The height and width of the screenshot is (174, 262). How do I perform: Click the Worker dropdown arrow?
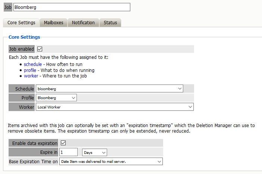pyautogui.click(x=190, y=107)
